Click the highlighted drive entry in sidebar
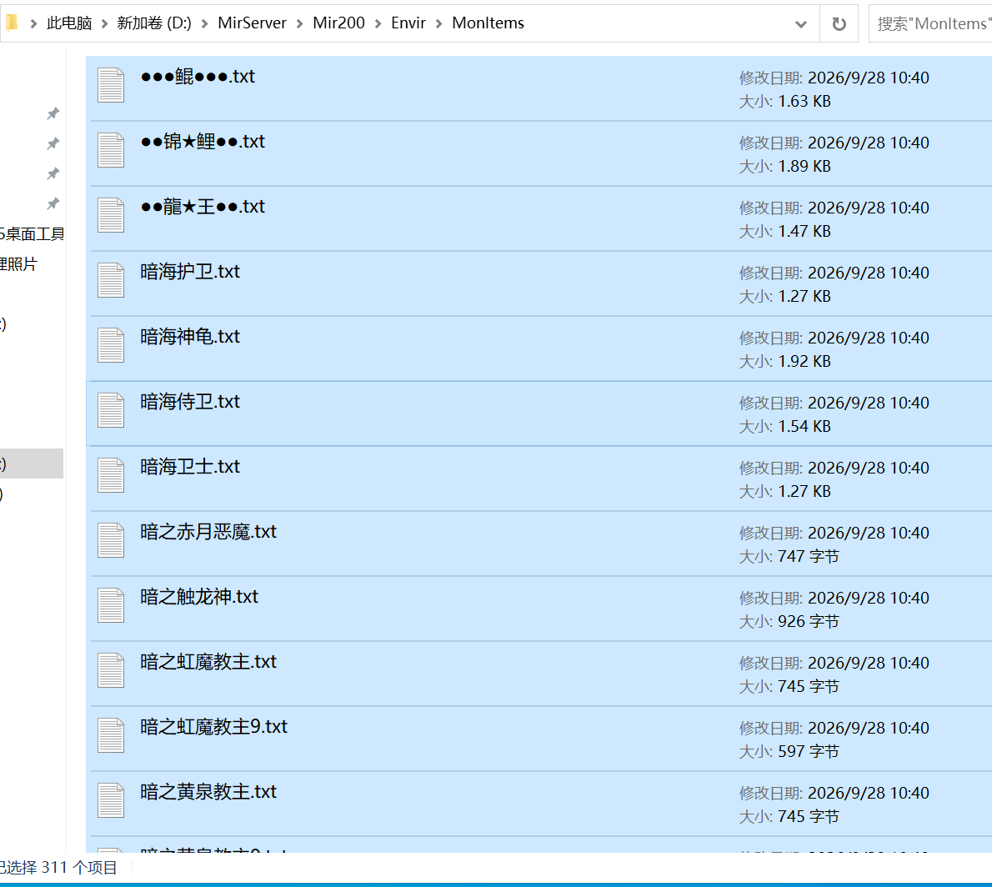 pos(32,464)
